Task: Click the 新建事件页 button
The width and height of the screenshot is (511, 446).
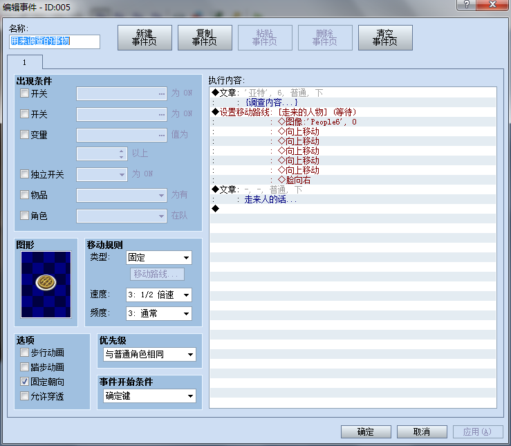Action: click(145, 38)
